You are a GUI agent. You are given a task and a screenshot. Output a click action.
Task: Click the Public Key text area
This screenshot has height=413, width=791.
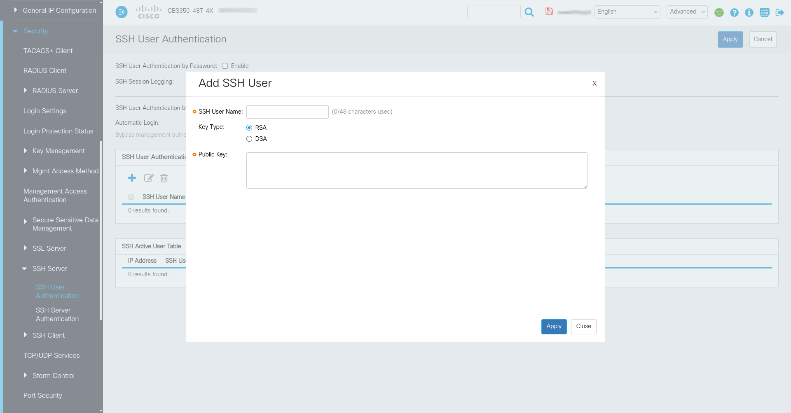point(417,170)
